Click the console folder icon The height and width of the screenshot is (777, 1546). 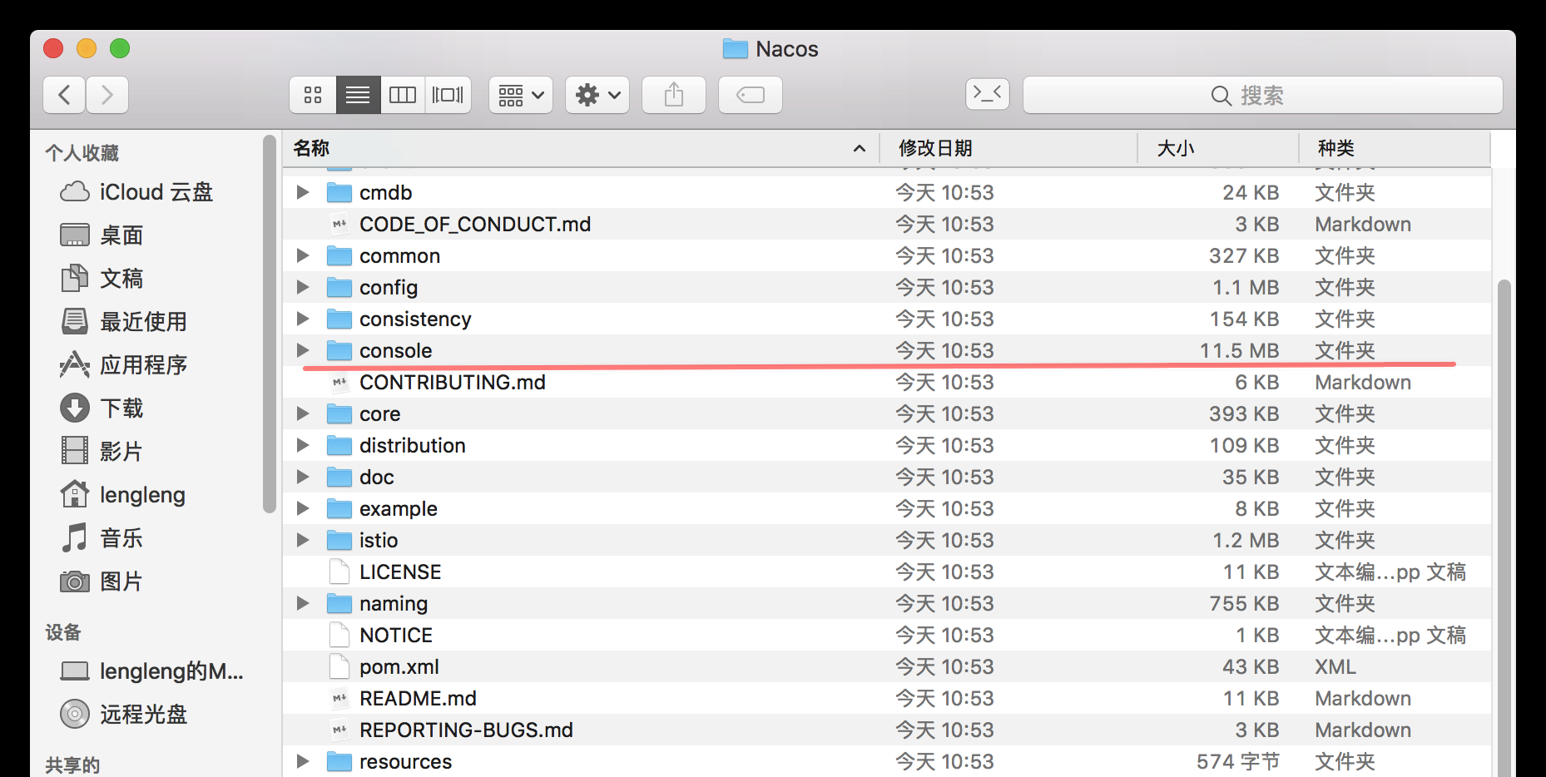click(339, 350)
